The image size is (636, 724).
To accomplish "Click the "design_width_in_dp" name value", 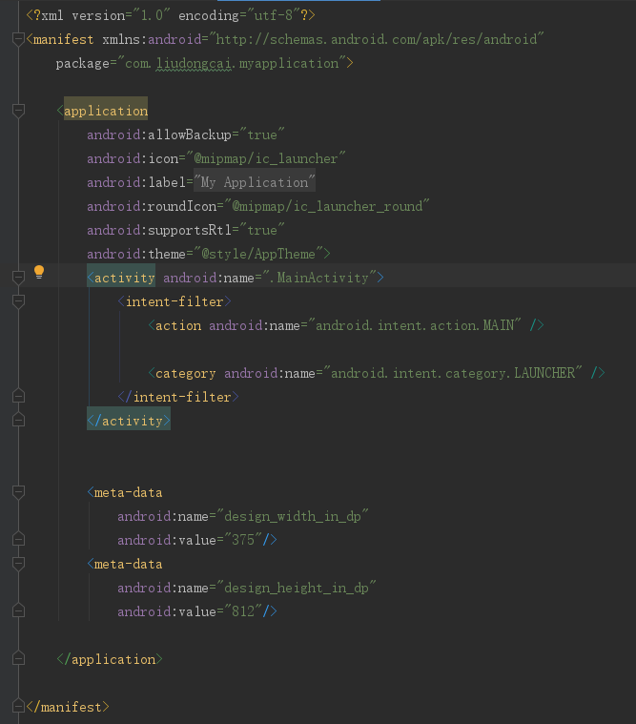I will coord(293,516).
